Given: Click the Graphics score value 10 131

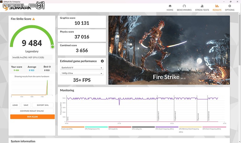Looking at the screenshot, I should [x=82, y=23].
